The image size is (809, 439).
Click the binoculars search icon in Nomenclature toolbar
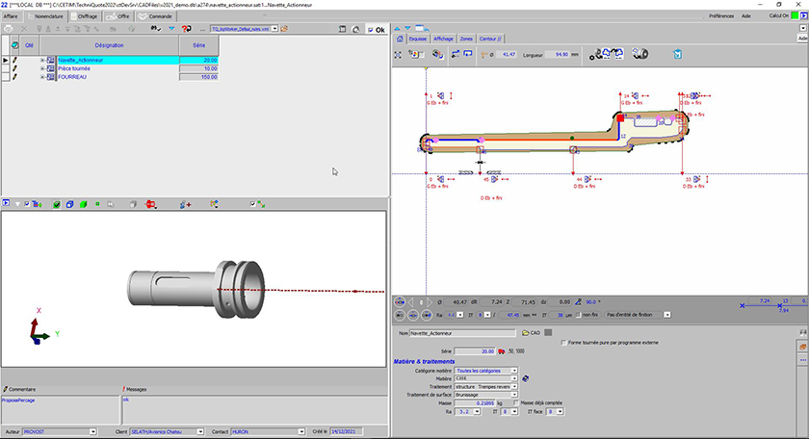point(156,30)
